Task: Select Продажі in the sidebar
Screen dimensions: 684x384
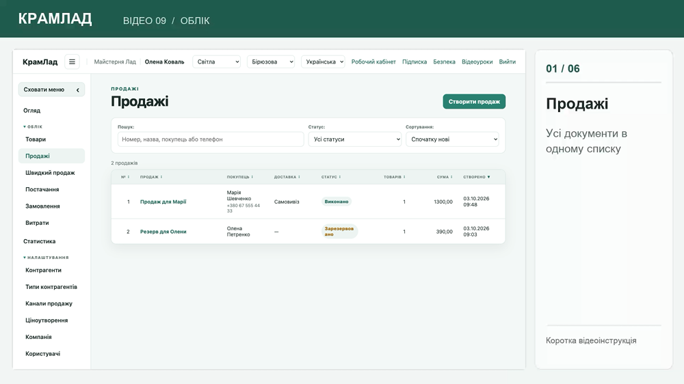Action: point(51,156)
